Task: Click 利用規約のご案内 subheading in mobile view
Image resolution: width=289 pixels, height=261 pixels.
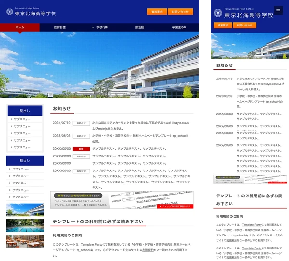Action: tap(229, 216)
